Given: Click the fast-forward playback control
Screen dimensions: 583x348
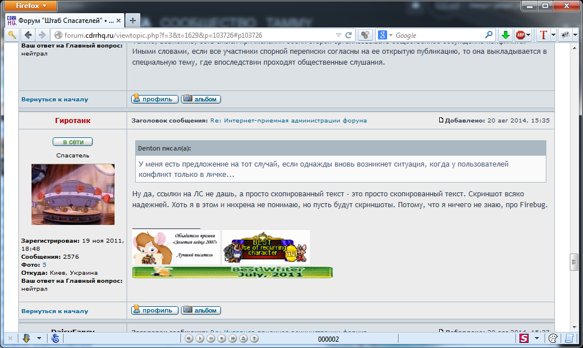Looking at the screenshot, I should [233, 338].
